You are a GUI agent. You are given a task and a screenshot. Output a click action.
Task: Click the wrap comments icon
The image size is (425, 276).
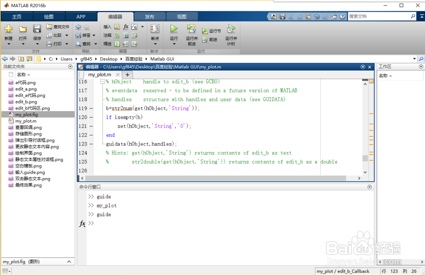click(x=134, y=35)
